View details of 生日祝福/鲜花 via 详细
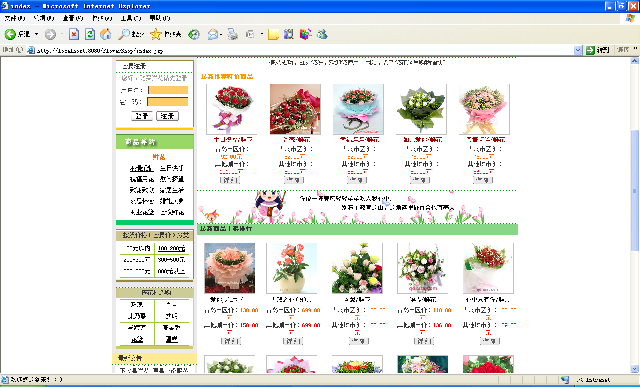The width and height of the screenshot is (640, 387). click(230, 180)
